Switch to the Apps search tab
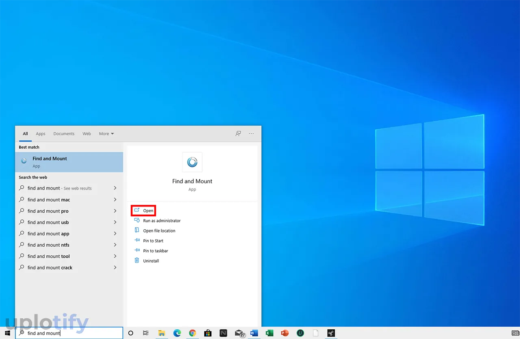Image resolution: width=520 pixels, height=339 pixels. [41, 134]
